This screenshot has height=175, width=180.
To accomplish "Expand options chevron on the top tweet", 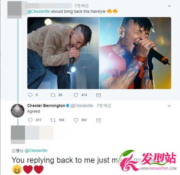I will click(x=169, y=6).
